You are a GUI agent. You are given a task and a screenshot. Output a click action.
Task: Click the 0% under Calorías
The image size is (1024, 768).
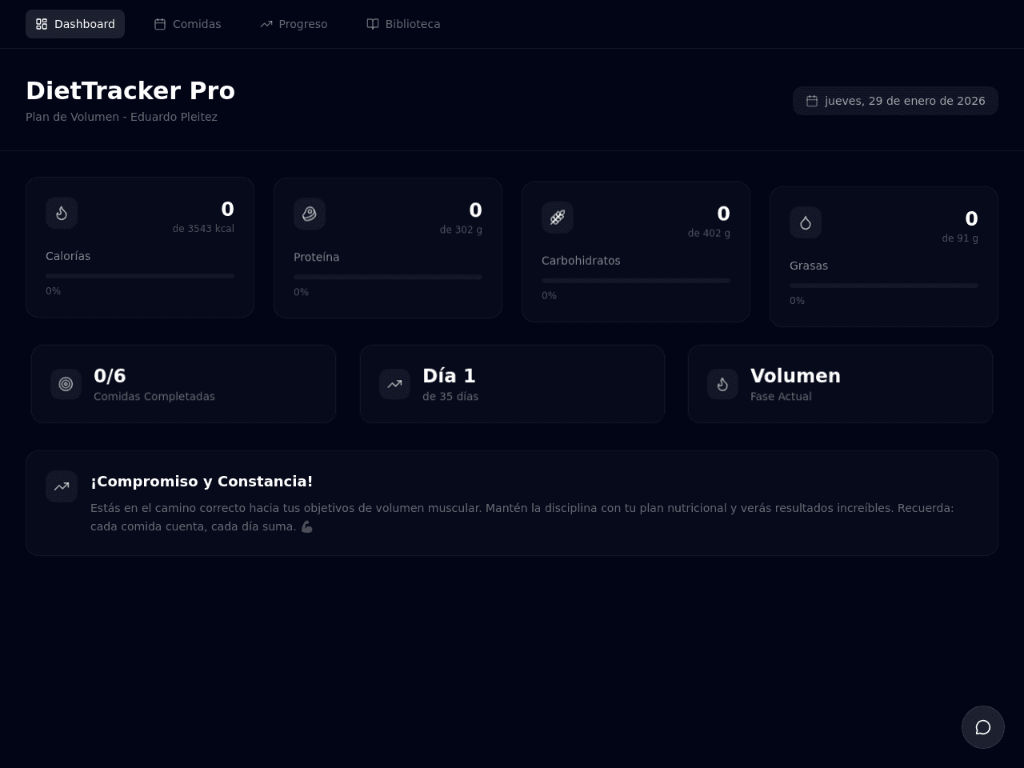(x=53, y=291)
